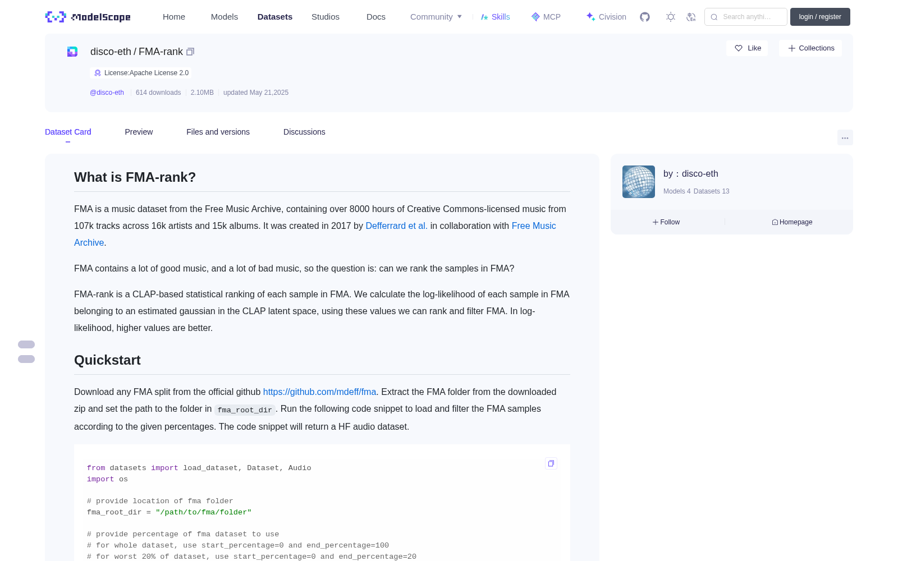Screen dimensions: 898x561
Task: Click inline code fma_root_dir
Action: 245,410
